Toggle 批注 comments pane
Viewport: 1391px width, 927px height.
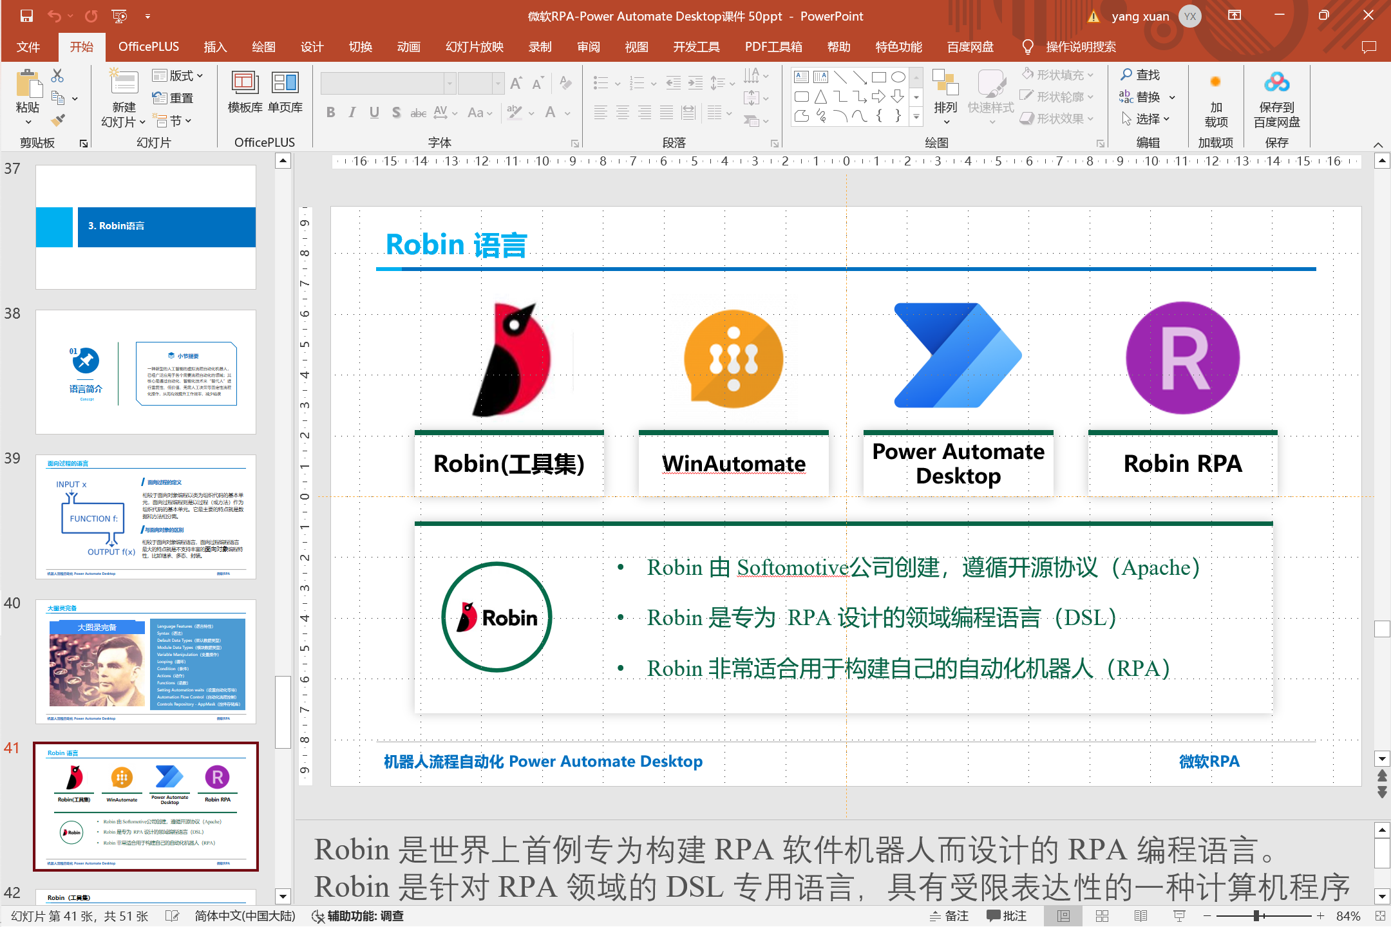coord(1007,915)
